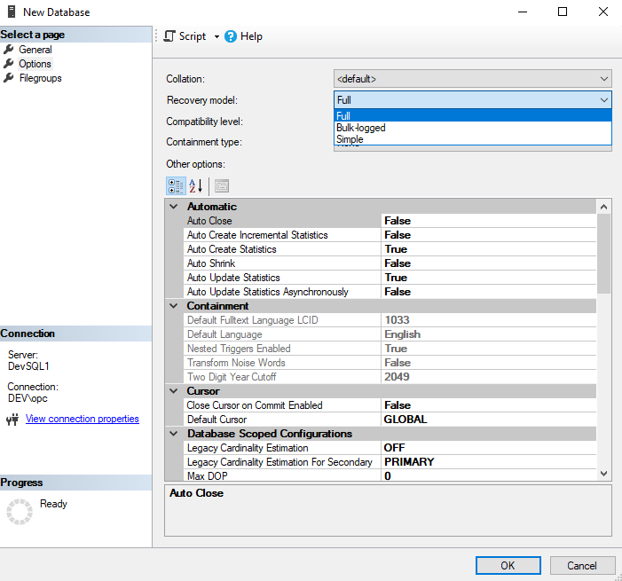Open View connection properties link
The image size is (622, 581).
pos(83,419)
